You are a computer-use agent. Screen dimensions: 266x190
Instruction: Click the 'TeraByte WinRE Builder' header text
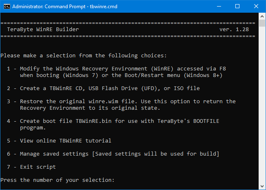click(43, 29)
